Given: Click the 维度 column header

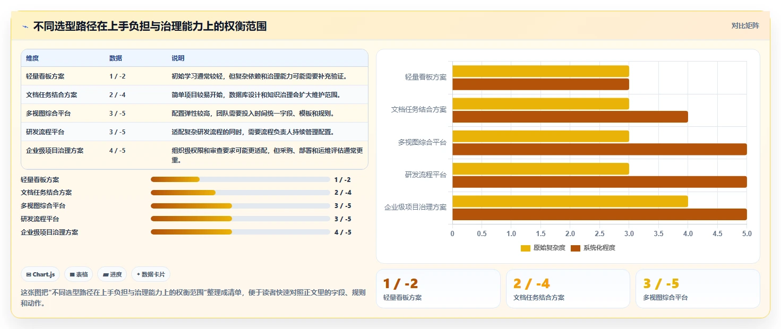Looking at the screenshot, I should (32, 58).
